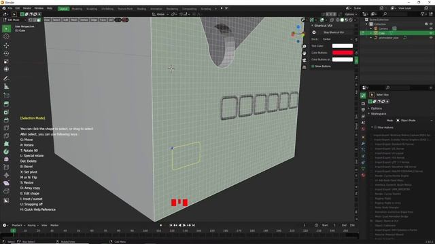Open the File menu
This screenshot has height=244, width=435.
coord(10,8)
